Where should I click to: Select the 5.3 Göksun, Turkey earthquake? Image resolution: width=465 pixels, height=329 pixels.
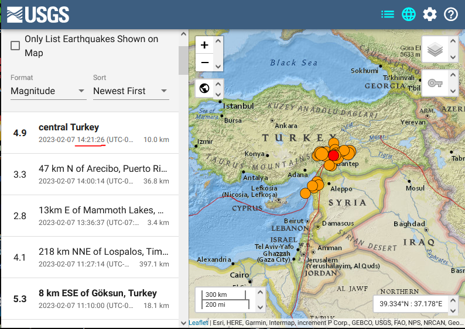[90, 299]
